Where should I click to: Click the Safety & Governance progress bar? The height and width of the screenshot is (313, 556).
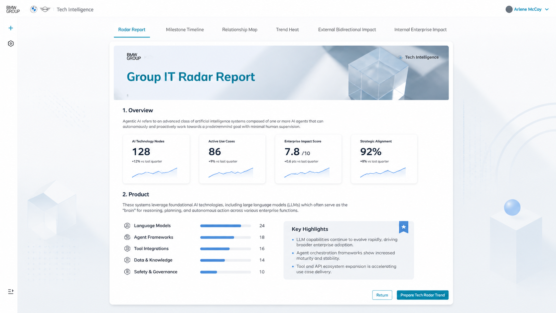225,272
